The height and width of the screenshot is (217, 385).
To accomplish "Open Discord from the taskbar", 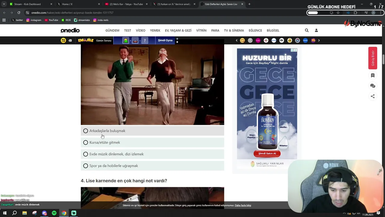I will tap(44, 213).
